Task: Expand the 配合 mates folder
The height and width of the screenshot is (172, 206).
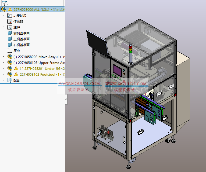Action: [x=3, y=80]
